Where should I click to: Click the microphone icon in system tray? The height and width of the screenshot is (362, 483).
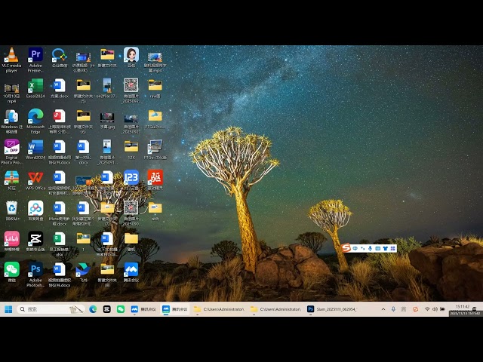pos(393,309)
